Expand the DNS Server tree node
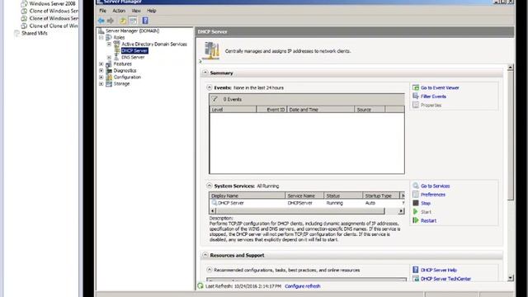This screenshot has width=528, height=297. (109, 57)
